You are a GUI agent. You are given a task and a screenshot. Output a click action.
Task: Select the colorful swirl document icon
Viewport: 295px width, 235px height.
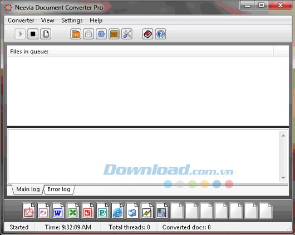43,211
